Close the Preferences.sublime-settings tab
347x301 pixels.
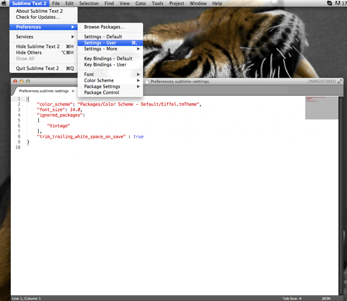(x=73, y=91)
